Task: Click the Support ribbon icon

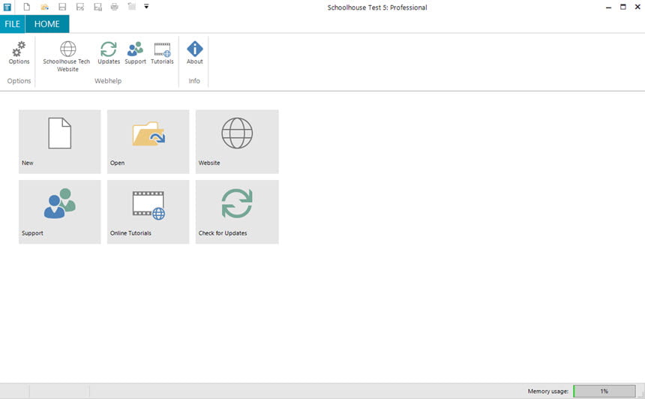Action: click(x=135, y=53)
